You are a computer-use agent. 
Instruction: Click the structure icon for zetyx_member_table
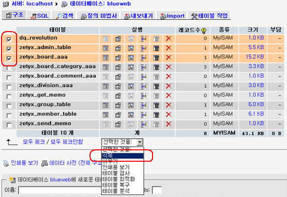click(118, 115)
